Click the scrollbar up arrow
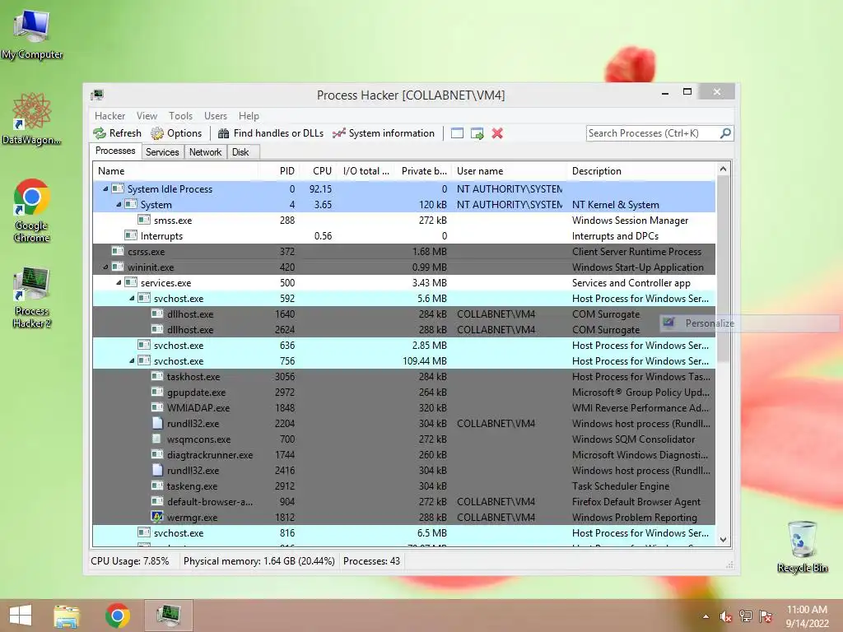The height and width of the screenshot is (632, 843). click(723, 170)
